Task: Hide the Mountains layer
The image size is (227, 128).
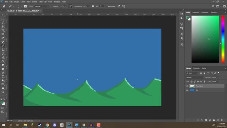Action: point(187,86)
